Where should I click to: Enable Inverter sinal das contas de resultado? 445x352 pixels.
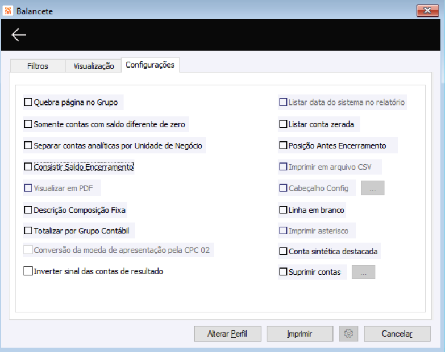pos(28,271)
